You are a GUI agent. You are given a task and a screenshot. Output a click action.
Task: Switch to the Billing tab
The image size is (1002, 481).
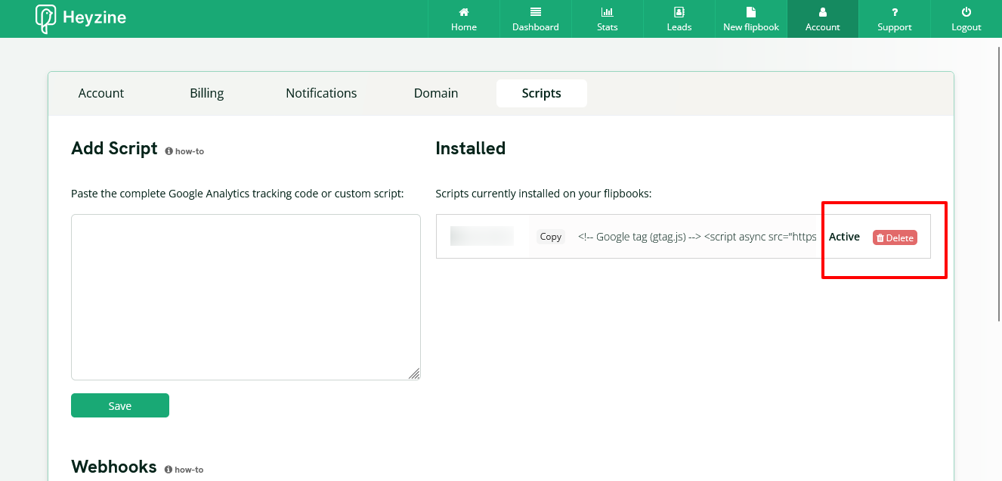click(x=206, y=93)
